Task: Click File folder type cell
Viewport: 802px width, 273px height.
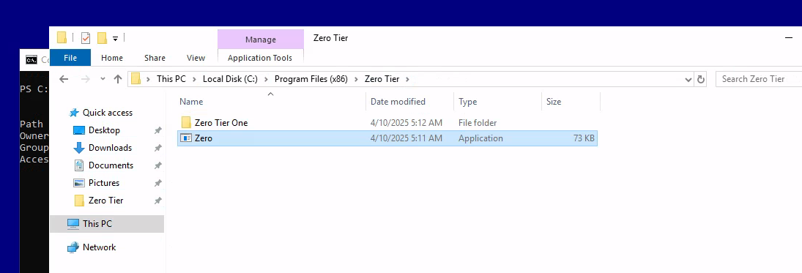Action: pos(478,123)
